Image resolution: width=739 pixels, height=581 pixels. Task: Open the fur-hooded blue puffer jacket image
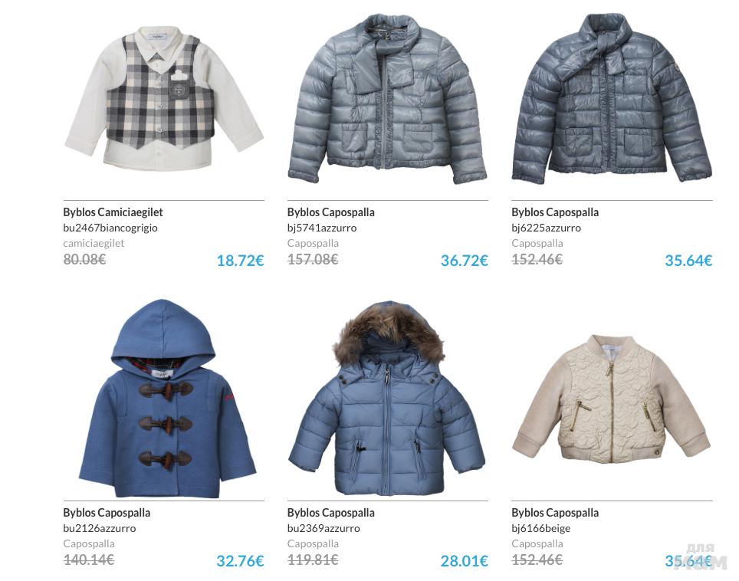pos(386,399)
